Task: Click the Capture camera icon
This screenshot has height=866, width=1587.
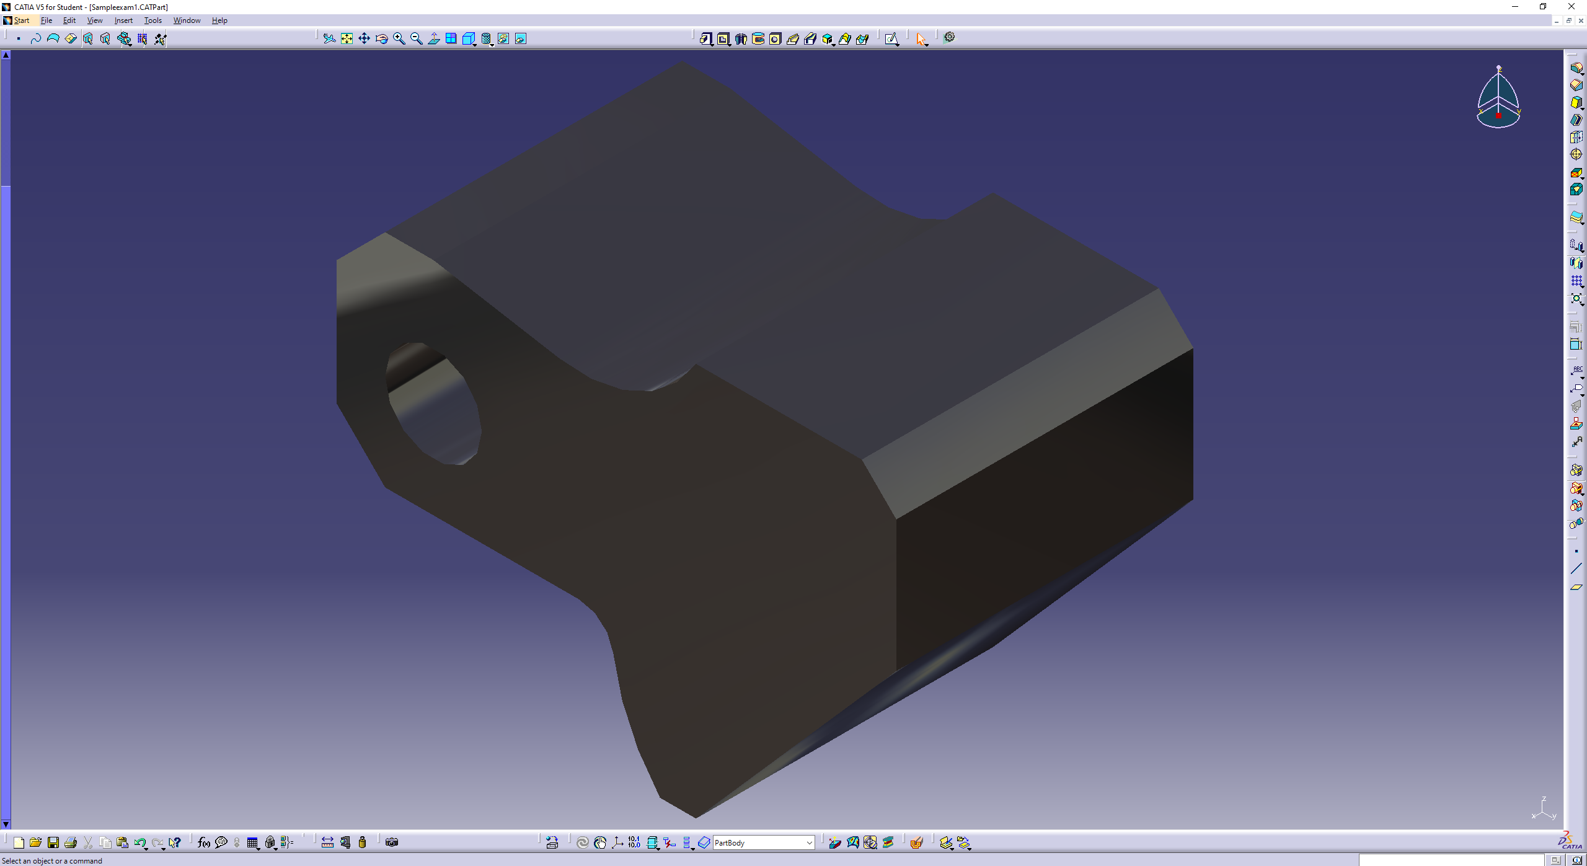Action: 392,842
